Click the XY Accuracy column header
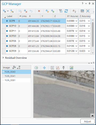 click(72, 16)
